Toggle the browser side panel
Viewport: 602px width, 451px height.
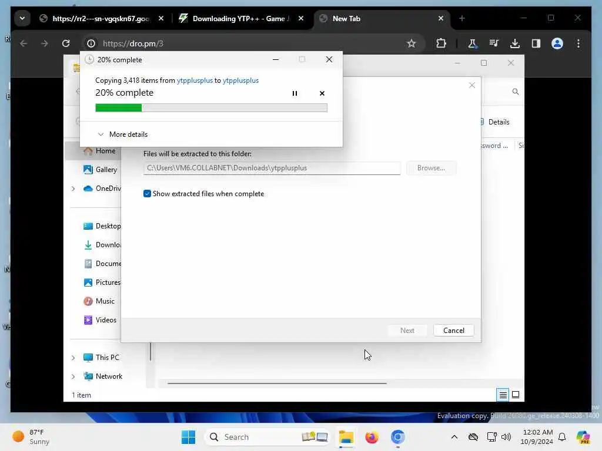coord(536,43)
